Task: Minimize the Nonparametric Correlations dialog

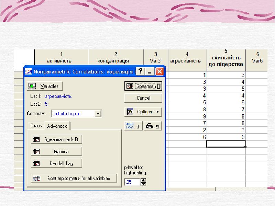Action: tap(150, 72)
